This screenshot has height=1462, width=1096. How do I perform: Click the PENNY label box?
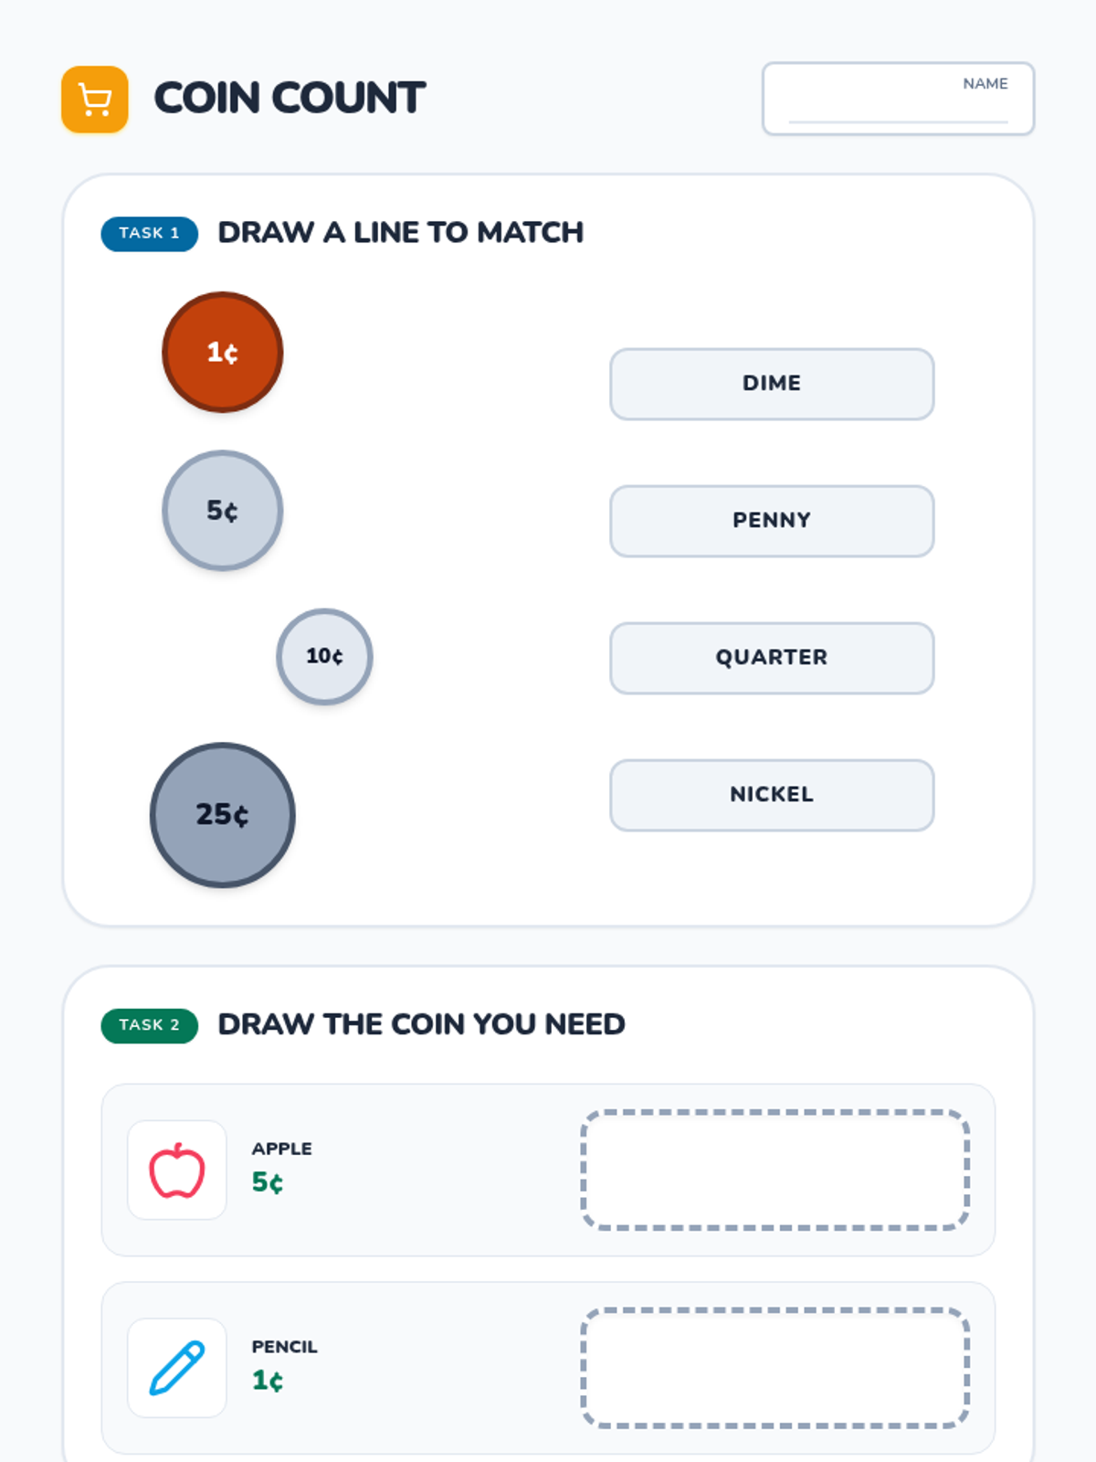click(772, 521)
